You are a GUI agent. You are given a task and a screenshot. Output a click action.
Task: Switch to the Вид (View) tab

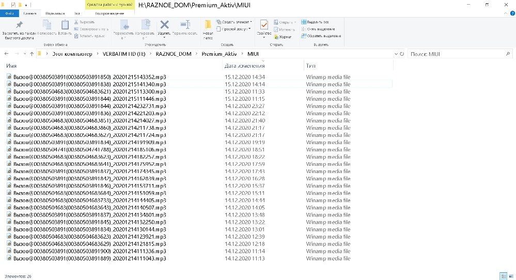tap(77, 13)
